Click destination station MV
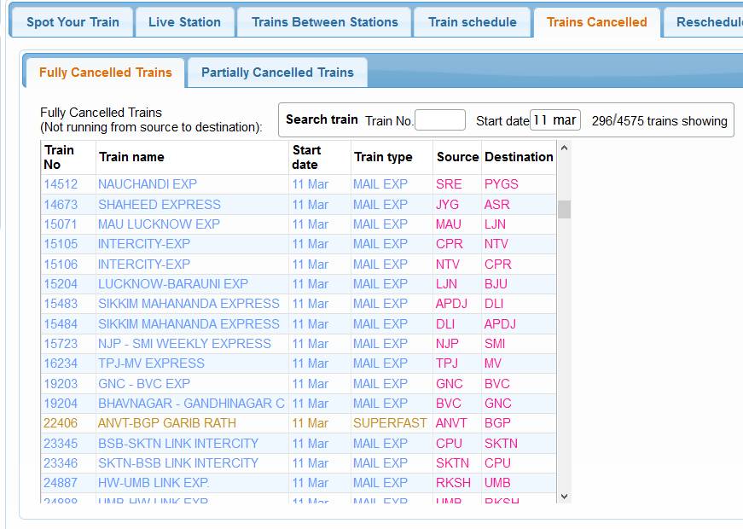The height and width of the screenshot is (529, 743). click(x=493, y=363)
